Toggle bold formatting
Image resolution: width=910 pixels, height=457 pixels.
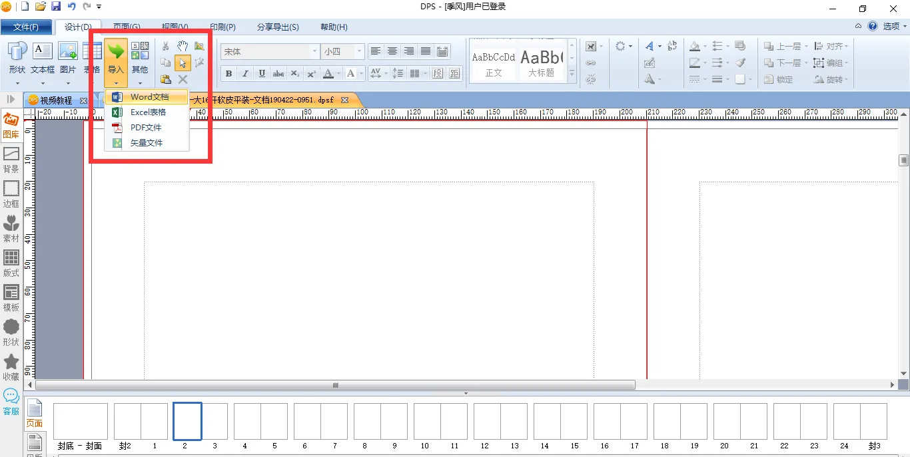point(229,73)
